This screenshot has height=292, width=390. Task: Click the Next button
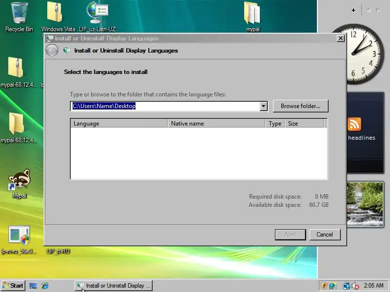[x=291, y=235]
